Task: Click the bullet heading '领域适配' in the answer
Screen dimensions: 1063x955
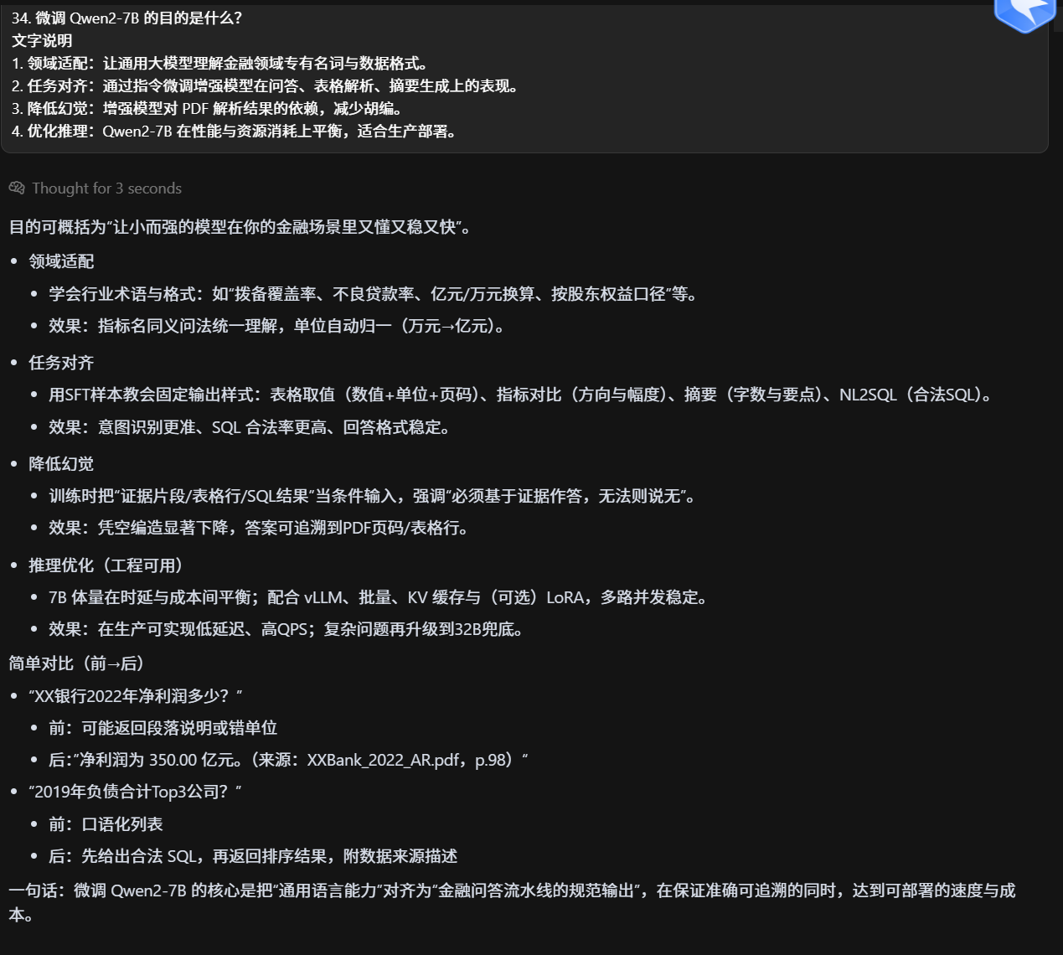Action: (x=61, y=261)
